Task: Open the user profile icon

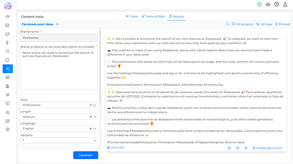Action: pos(285,4)
